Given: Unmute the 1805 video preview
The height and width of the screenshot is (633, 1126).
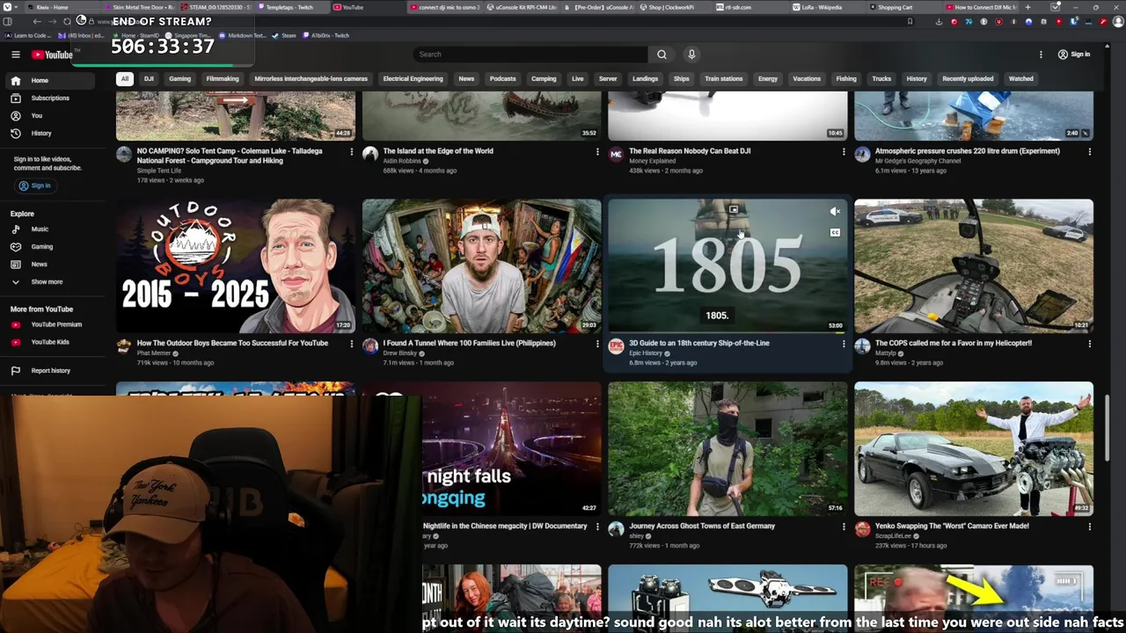Looking at the screenshot, I should point(835,212).
